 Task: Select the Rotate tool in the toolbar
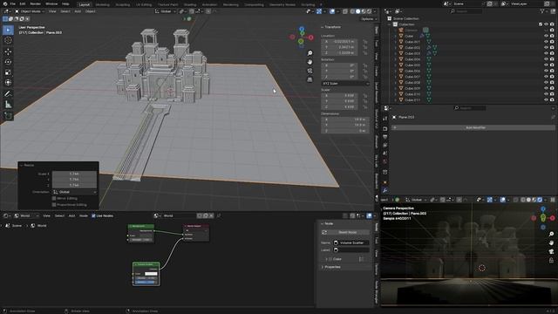pyautogui.click(x=8, y=62)
